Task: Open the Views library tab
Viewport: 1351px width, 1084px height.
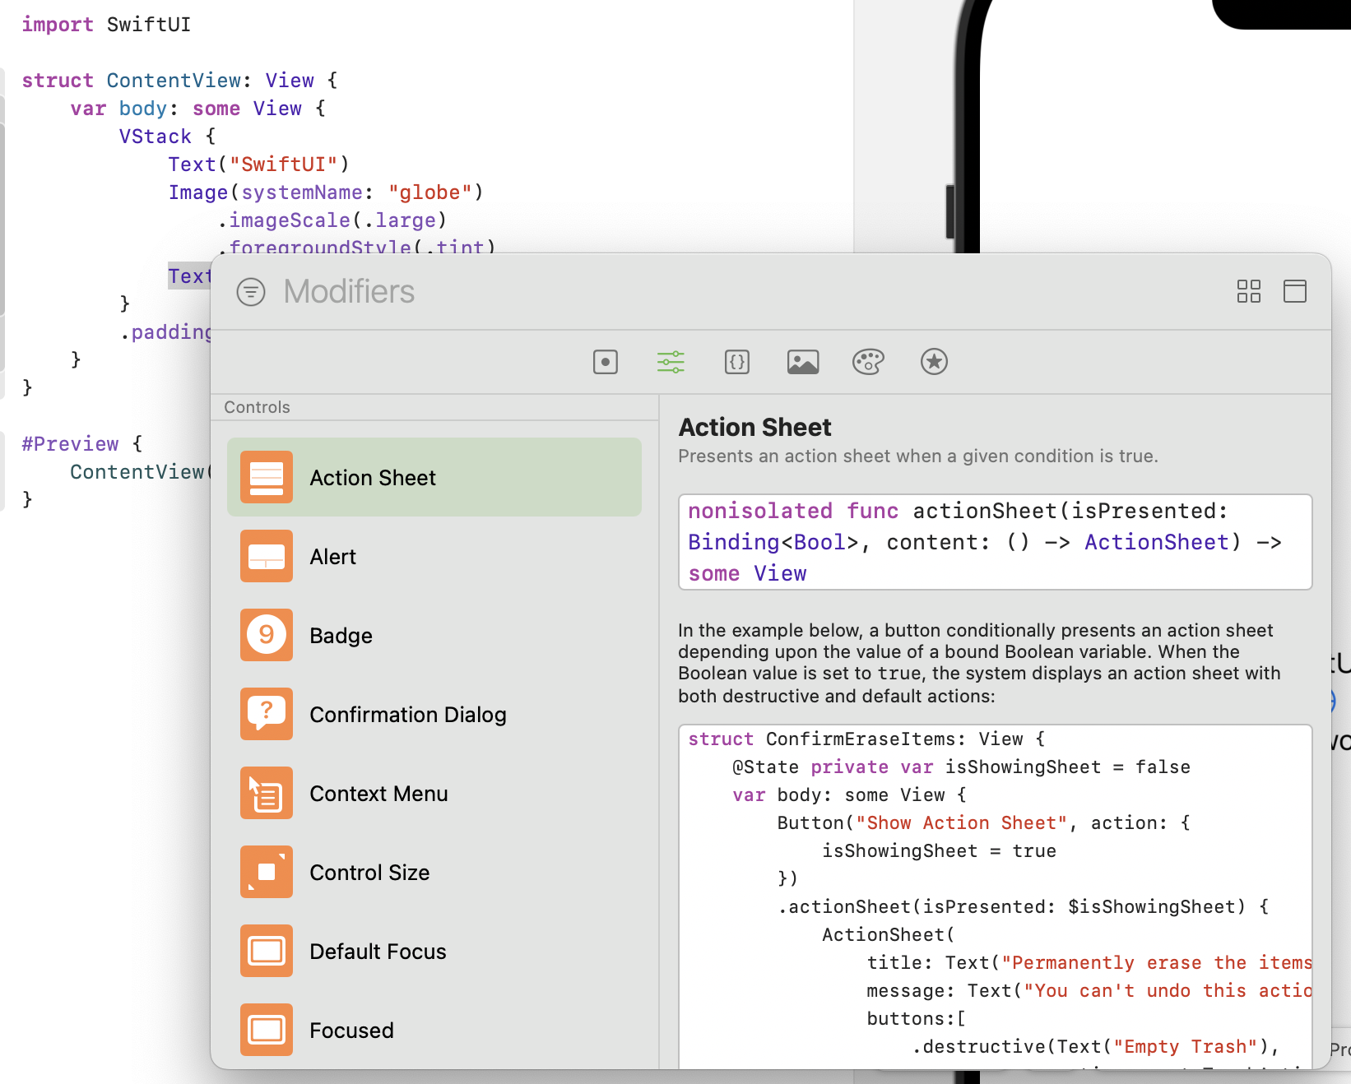Action: tap(606, 362)
